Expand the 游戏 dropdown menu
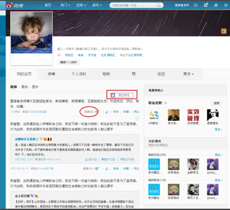 (97, 5)
